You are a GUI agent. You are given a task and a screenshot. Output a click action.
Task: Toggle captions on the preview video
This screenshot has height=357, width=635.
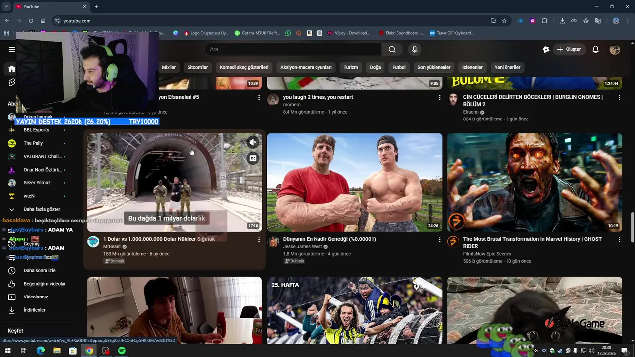(x=253, y=158)
